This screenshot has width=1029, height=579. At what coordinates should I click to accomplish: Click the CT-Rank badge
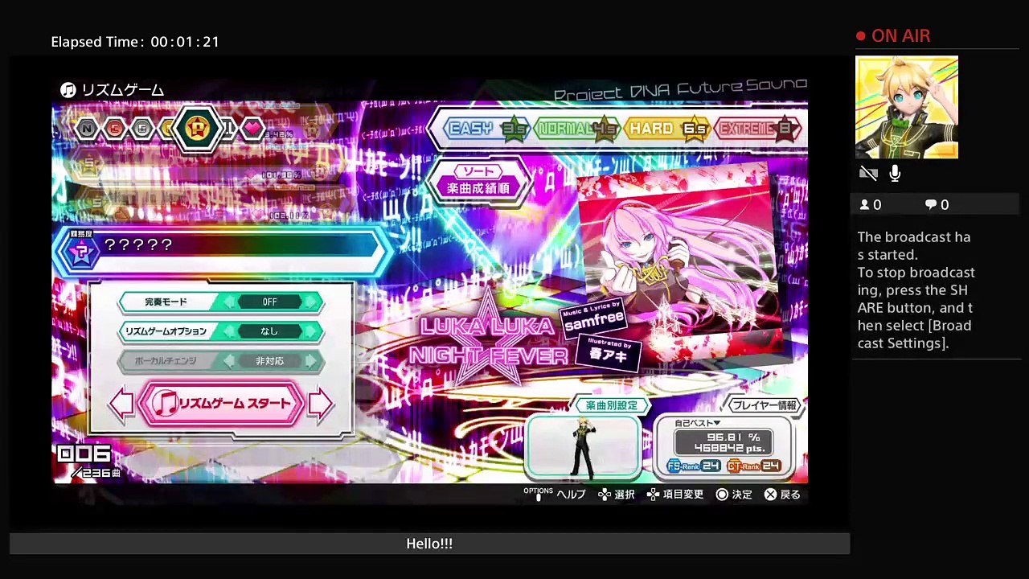754,466
